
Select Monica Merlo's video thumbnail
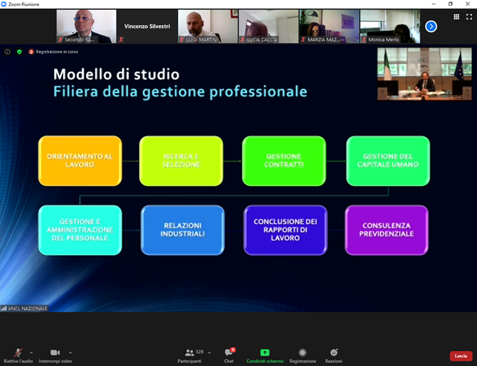coord(389,27)
